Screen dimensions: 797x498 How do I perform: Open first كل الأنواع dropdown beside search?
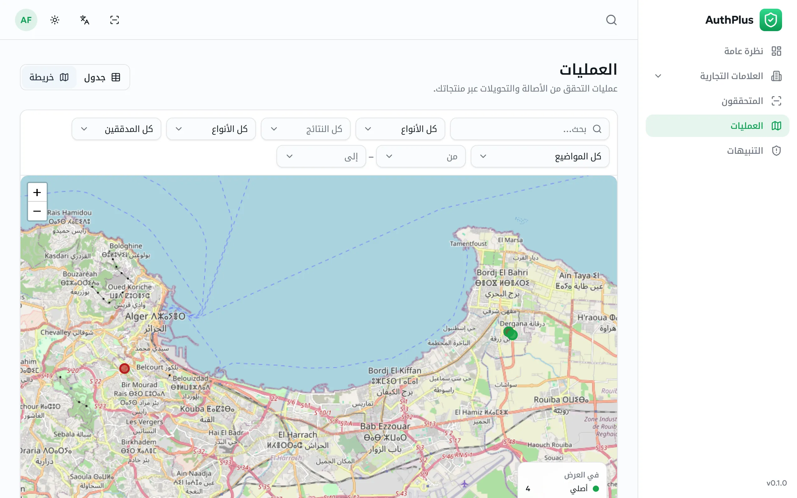(x=400, y=129)
